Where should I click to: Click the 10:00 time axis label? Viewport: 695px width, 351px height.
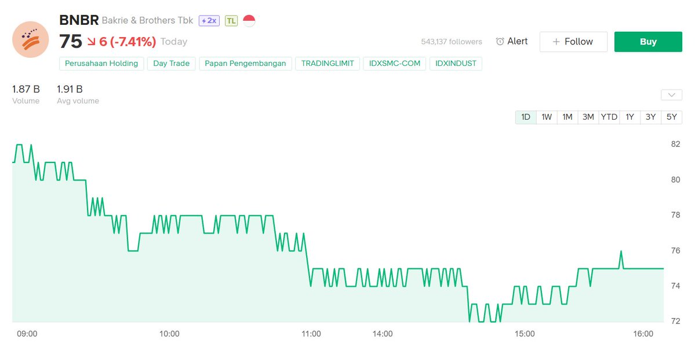pyautogui.click(x=169, y=334)
